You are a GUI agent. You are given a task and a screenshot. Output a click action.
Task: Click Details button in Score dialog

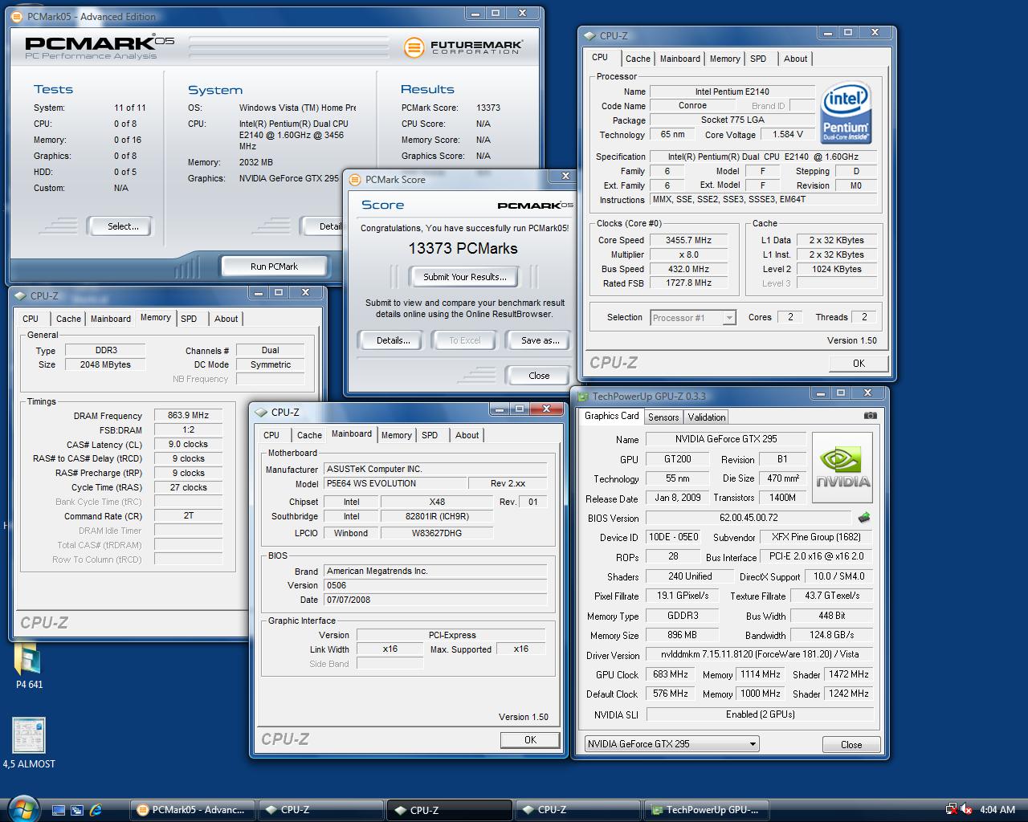tap(393, 340)
